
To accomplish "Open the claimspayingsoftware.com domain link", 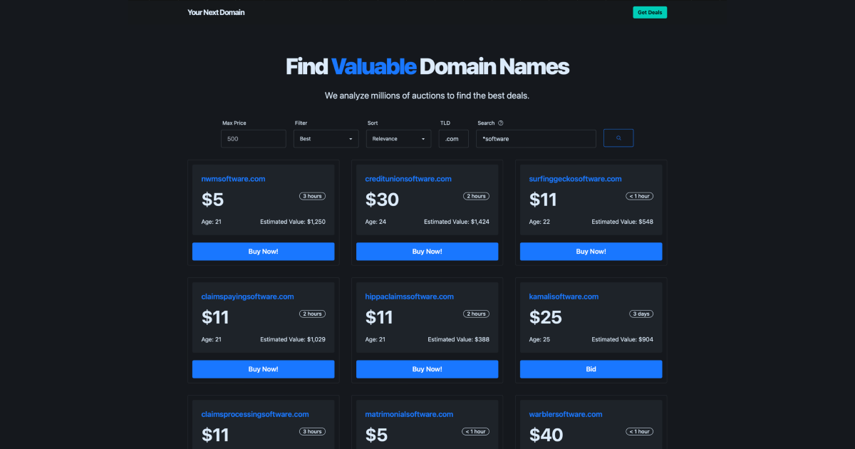I will [x=248, y=296].
